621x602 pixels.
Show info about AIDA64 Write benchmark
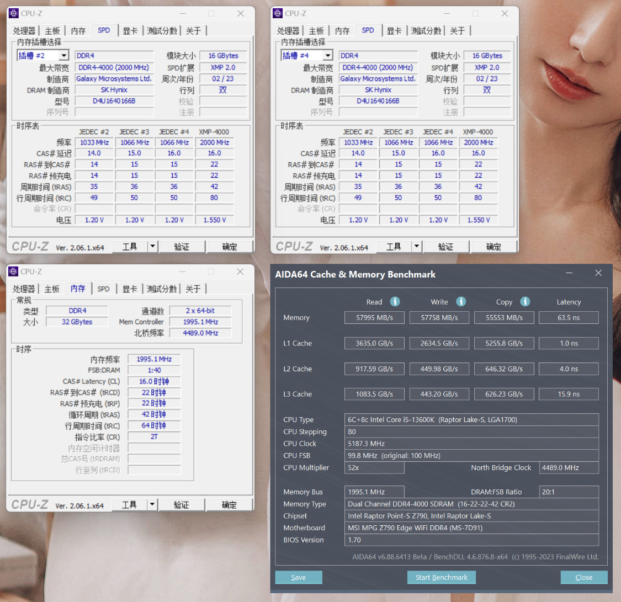tap(461, 302)
